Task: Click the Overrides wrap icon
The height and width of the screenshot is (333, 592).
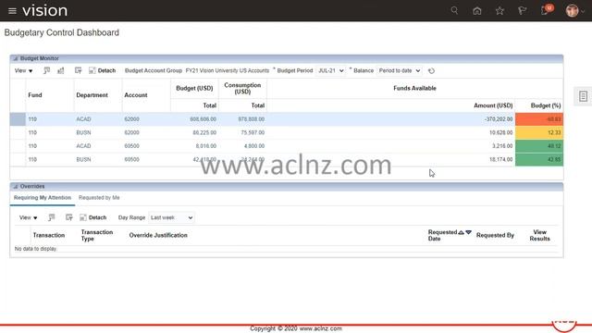Action: 68,217
